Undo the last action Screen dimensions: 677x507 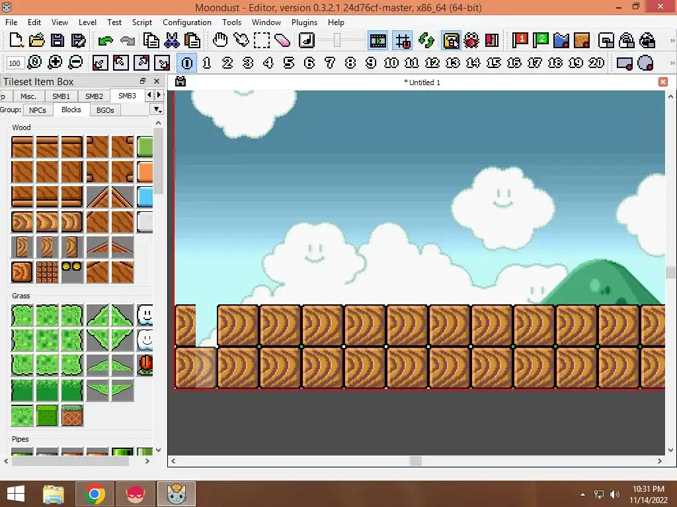(105, 40)
